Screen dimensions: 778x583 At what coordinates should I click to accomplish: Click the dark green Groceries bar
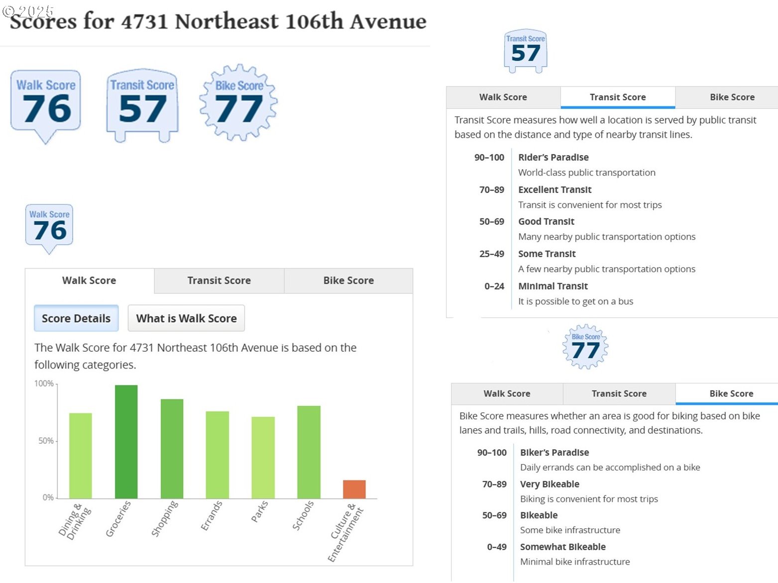pyautogui.click(x=126, y=442)
